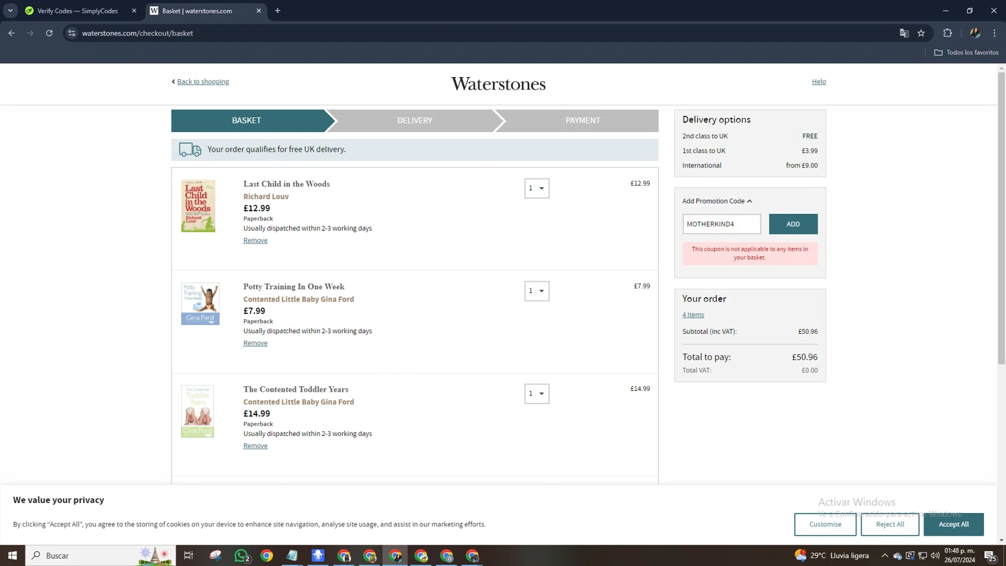The height and width of the screenshot is (566, 1006).
Task: Go to the DELIVERY checkout step
Action: click(414, 121)
